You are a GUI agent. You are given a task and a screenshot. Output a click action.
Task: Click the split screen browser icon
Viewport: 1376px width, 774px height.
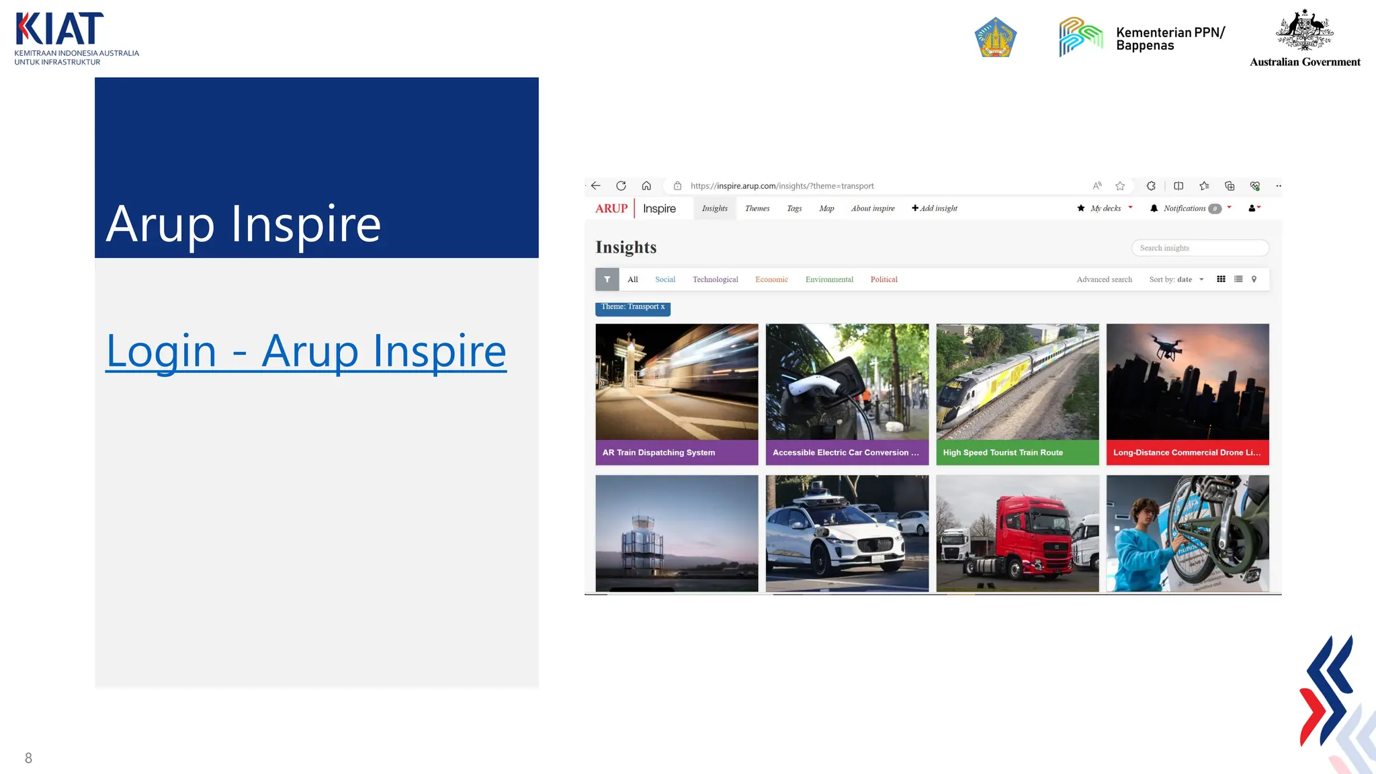1178,186
